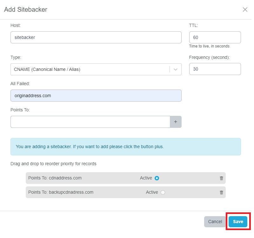This screenshot has height=238, width=254.
Task: Save the sitebacker record
Action: tap(238, 222)
